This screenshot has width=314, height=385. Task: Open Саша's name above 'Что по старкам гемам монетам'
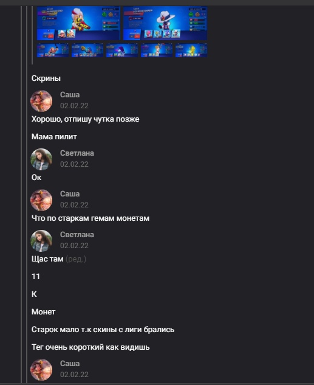click(x=70, y=194)
